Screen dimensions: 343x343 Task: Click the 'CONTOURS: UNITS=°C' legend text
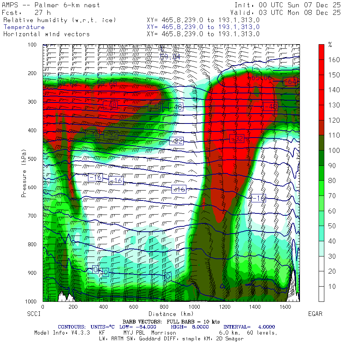(x=86, y=327)
